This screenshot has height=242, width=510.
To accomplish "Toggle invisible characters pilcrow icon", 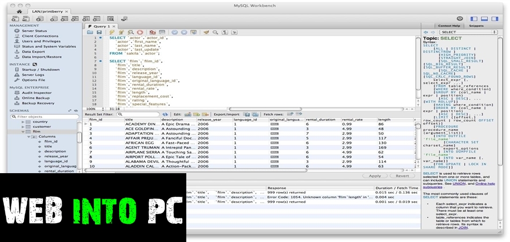I will click(225, 32).
